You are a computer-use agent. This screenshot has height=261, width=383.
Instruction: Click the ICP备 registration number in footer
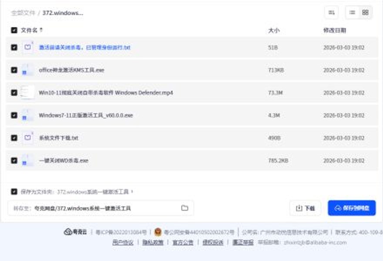121,232
